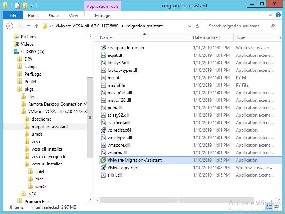Click the cis-upgrade-runner installer icon

tap(103, 48)
